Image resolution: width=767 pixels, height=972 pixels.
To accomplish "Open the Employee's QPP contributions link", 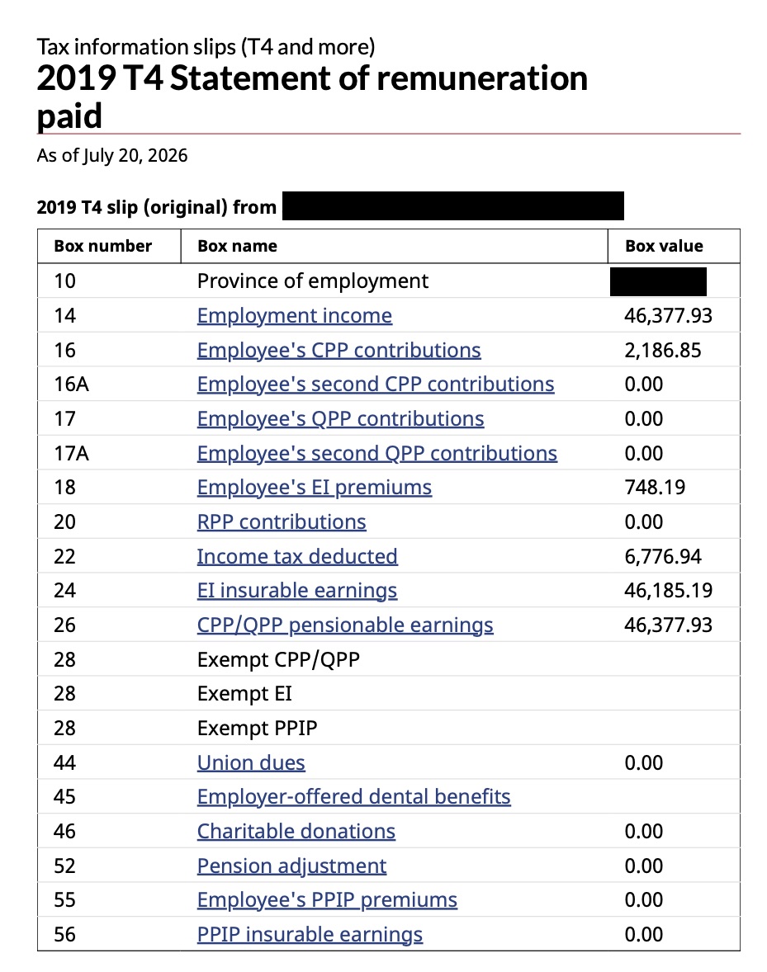I will [340, 419].
